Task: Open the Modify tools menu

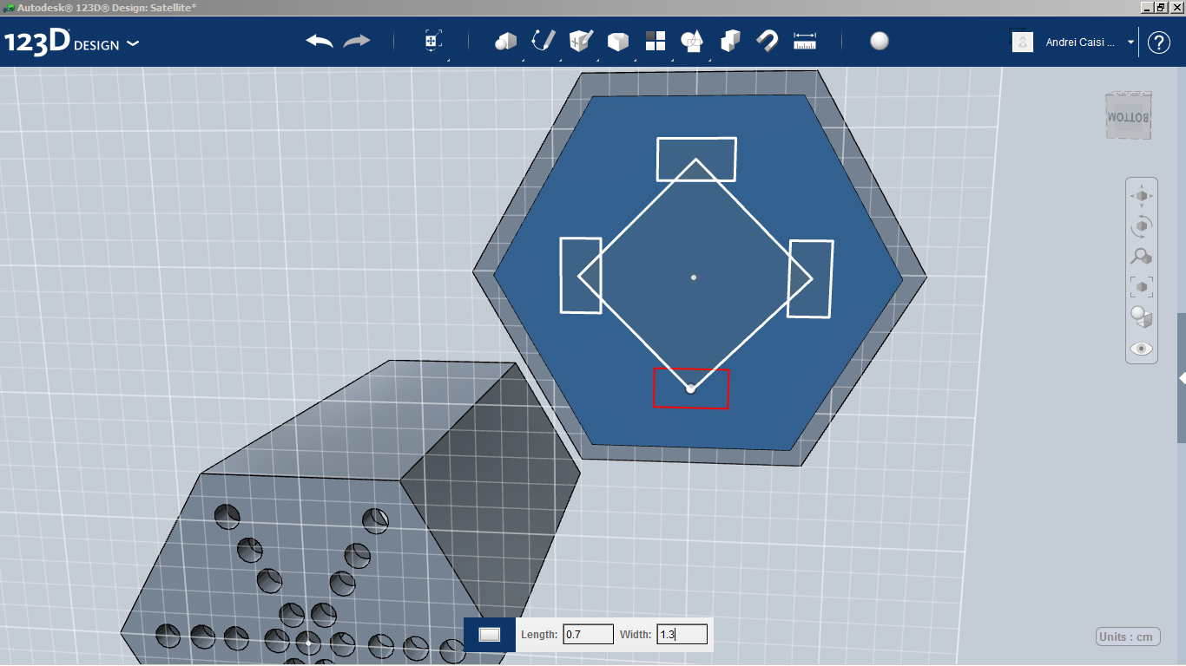Action: coord(617,41)
